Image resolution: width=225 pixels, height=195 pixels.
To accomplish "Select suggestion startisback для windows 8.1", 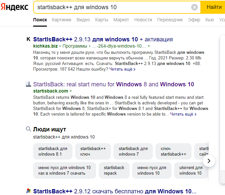I will coord(53,151).
